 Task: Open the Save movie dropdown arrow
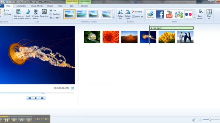pos(203,18)
